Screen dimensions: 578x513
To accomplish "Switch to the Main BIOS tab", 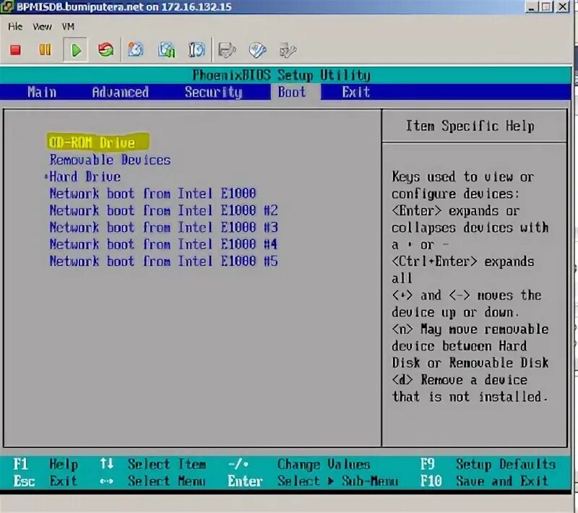I will tap(42, 92).
